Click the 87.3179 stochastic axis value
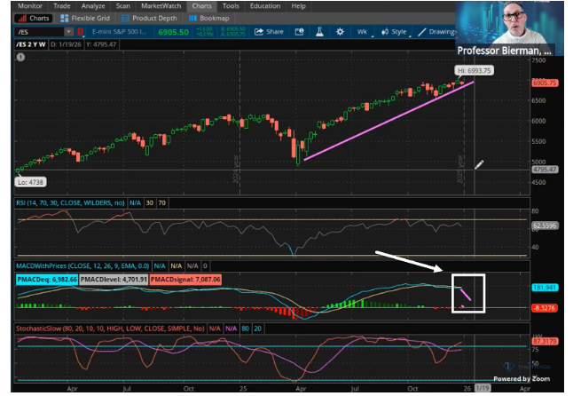Screen dimensions: 573x396 tap(545, 341)
